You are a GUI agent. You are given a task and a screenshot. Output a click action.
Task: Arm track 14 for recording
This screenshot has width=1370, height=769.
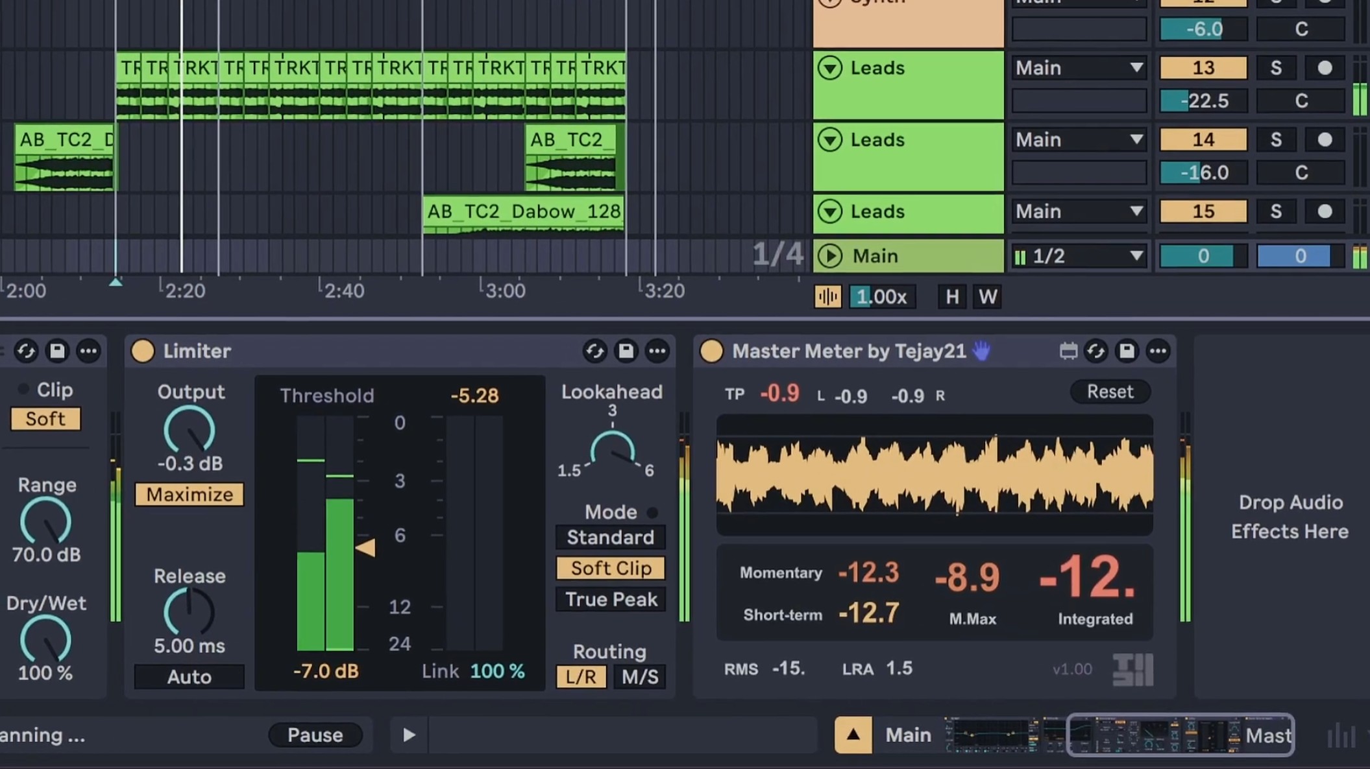tap(1325, 139)
